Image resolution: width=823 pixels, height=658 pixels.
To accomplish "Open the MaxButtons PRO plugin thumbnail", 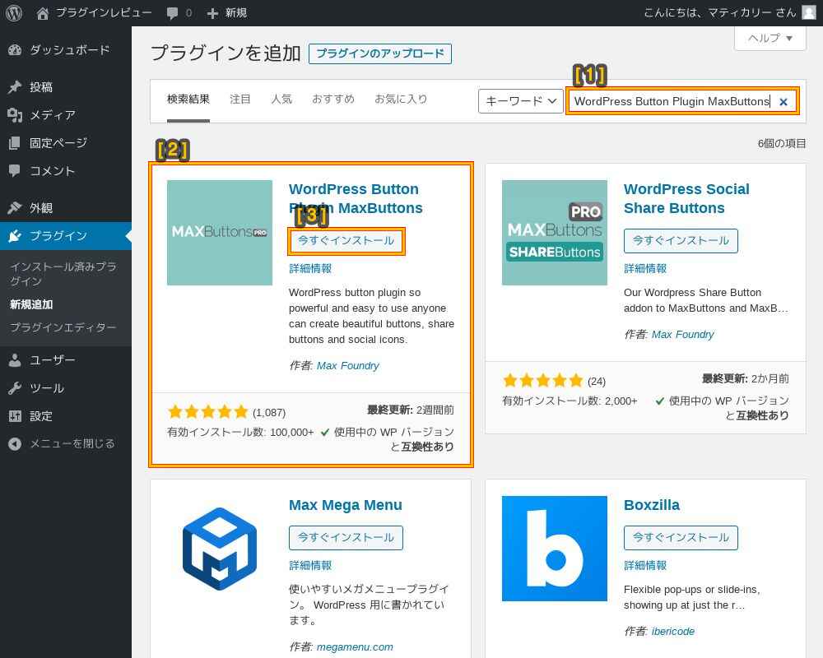I will pyautogui.click(x=220, y=233).
